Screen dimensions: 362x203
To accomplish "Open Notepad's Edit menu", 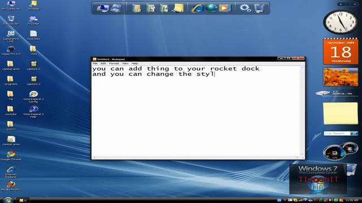I will (103, 63).
